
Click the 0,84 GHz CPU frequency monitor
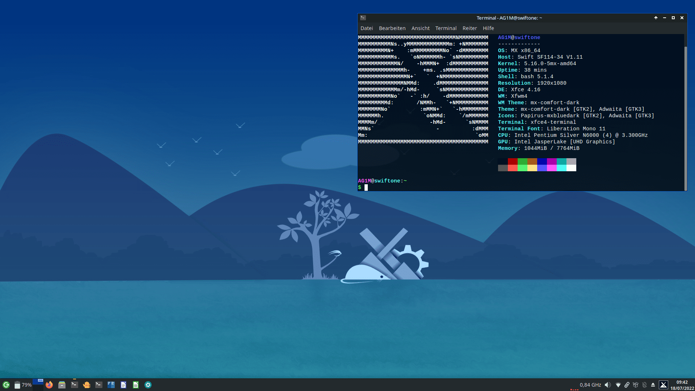point(590,385)
